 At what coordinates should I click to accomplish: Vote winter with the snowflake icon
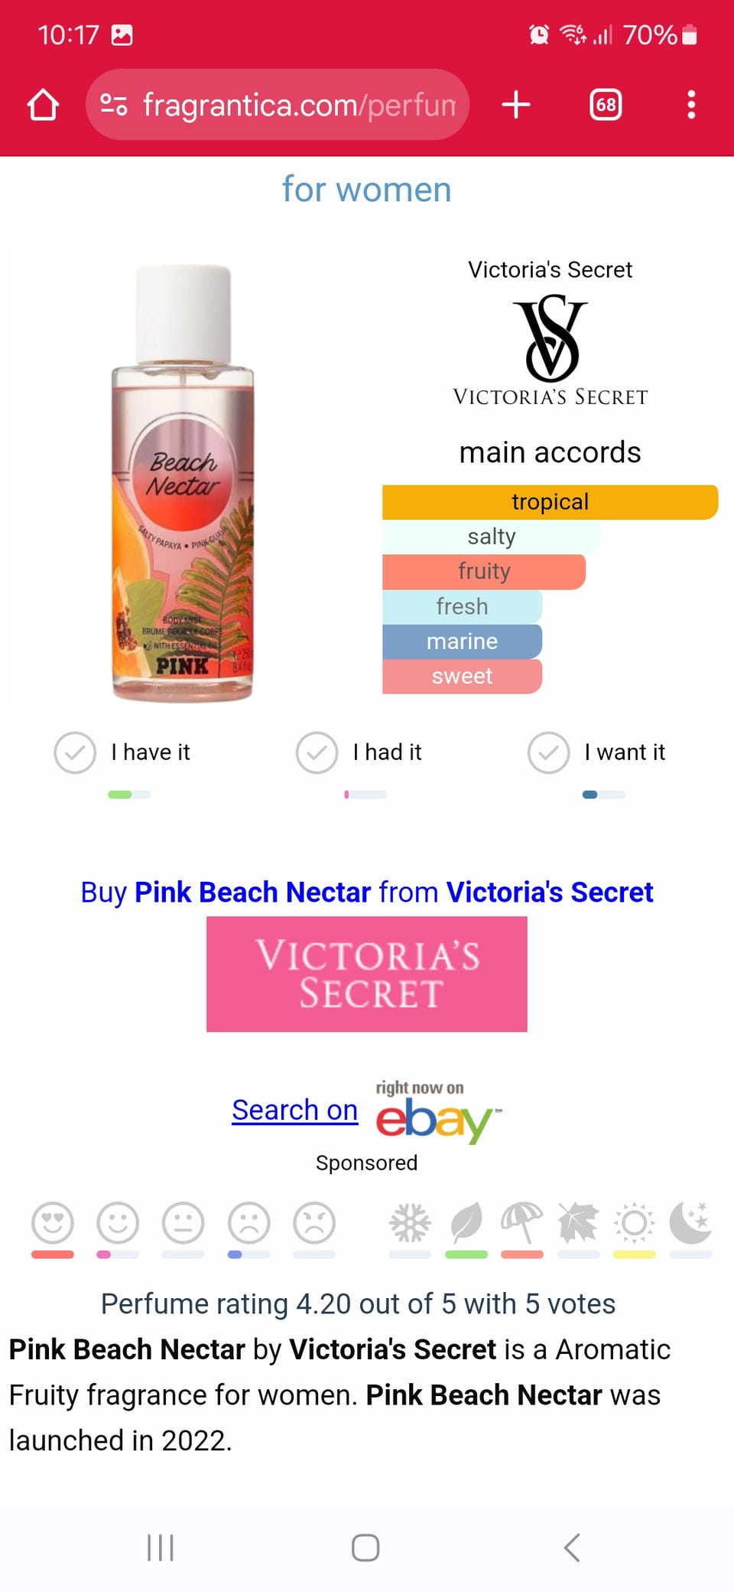(411, 1222)
